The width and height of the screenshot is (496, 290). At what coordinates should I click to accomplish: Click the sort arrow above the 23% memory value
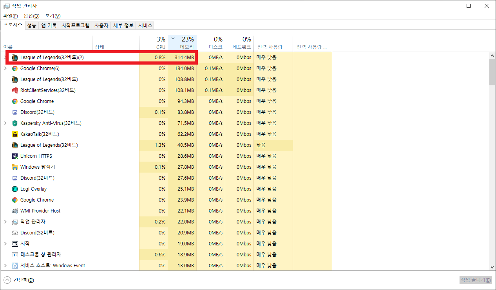coord(173,38)
